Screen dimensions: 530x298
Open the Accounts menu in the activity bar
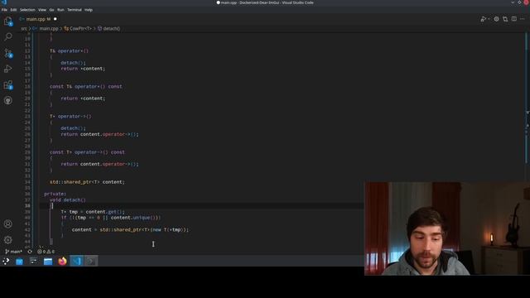tap(8, 223)
